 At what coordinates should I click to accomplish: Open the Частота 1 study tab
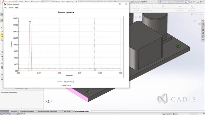[x=67, y=111]
